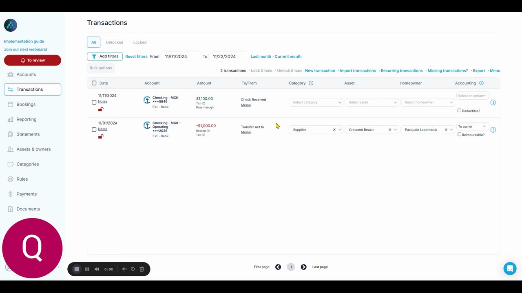Screen dimensions: 522x293
Task: Switch to the Unlocked tab
Action: 115,42
